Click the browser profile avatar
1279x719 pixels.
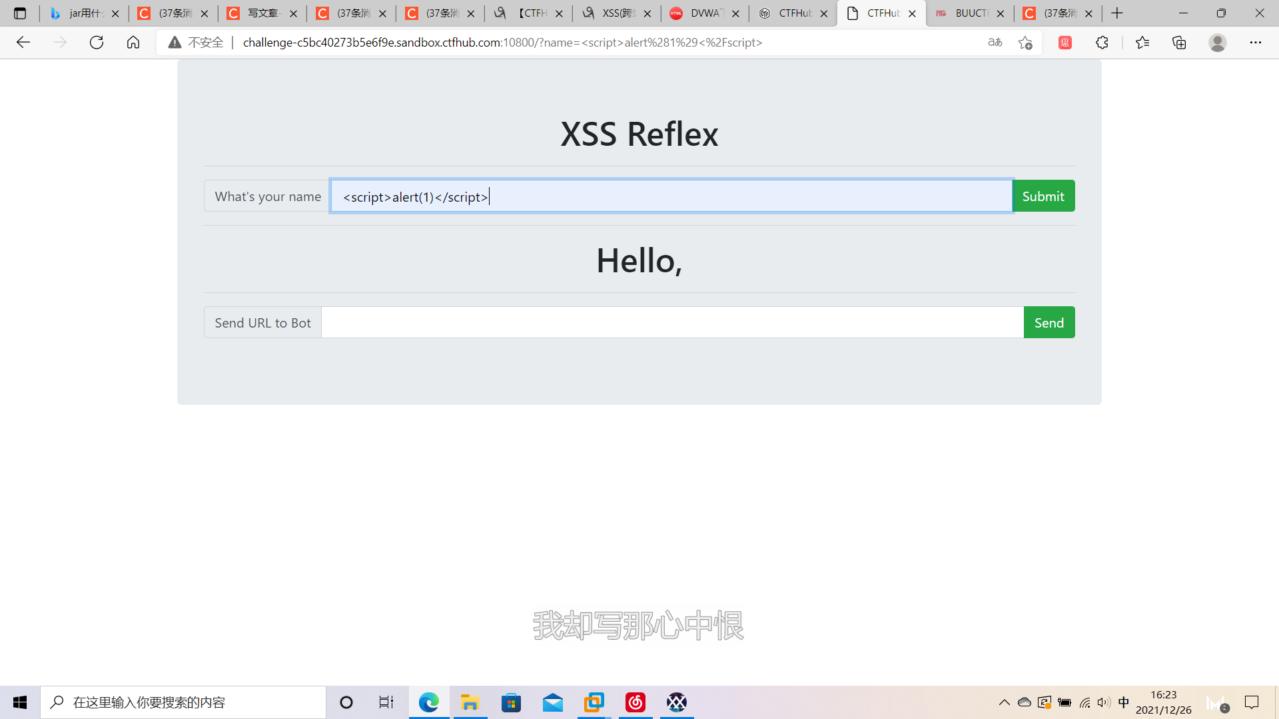(1218, 42)
